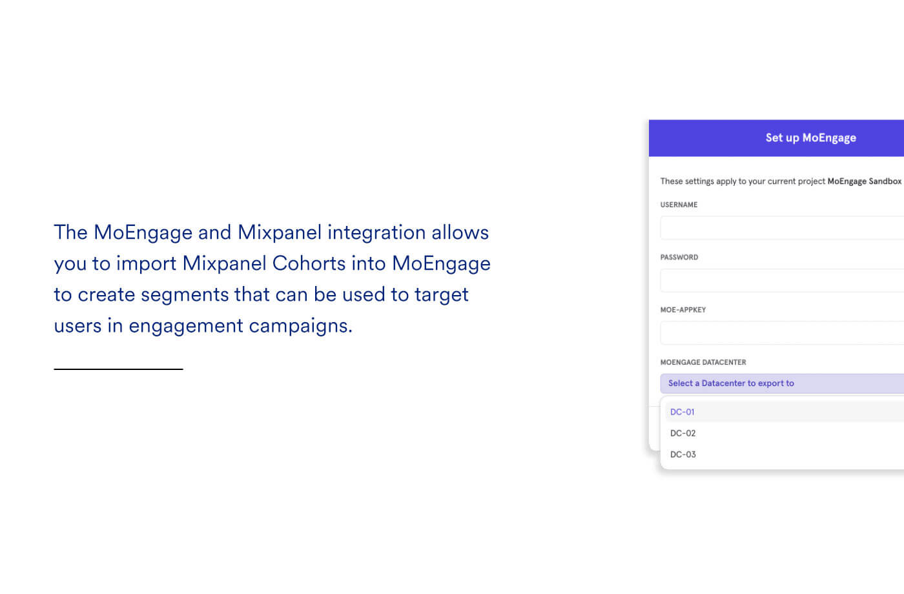
Task: Select the DC-02 datacenter option
Action: 785,433
